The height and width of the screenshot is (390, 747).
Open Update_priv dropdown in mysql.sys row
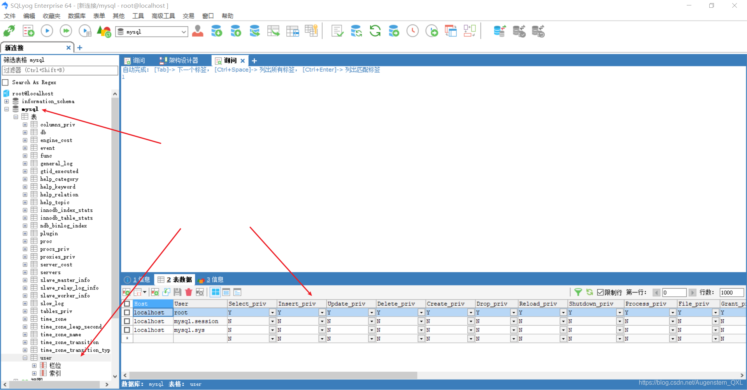tap(372, 330)
